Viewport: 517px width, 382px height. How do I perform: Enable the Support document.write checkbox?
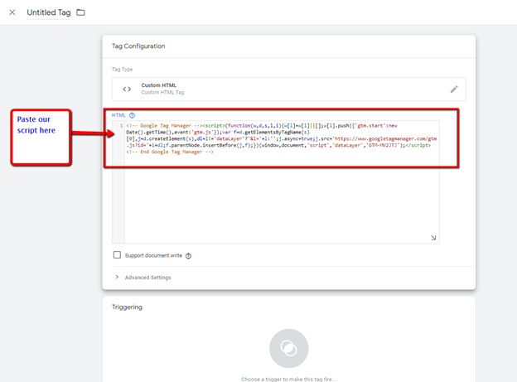point(117,255)
